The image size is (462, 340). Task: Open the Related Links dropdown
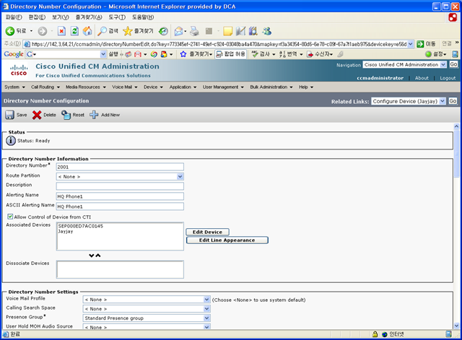[443, 101]
